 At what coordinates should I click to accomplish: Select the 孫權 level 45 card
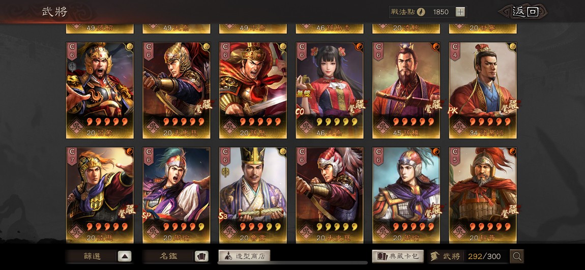click(406, 90)
